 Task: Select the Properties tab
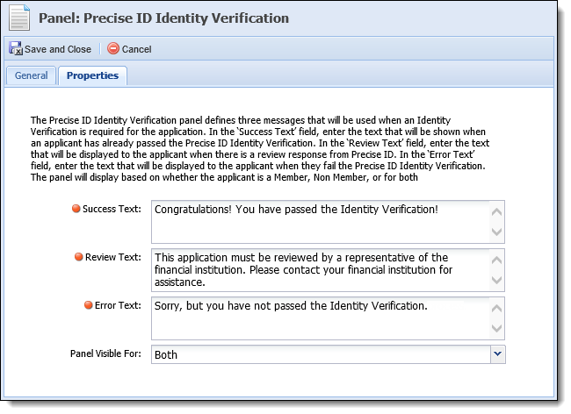pos(92,75)
